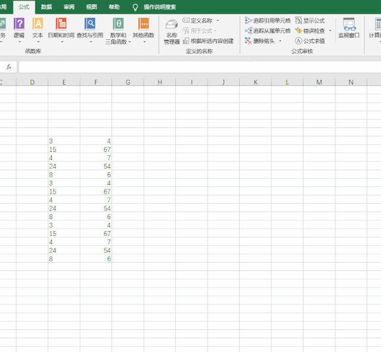Open the 日期和时间 functions icon
Screen dimensions: 381x352
click(61, 24)
